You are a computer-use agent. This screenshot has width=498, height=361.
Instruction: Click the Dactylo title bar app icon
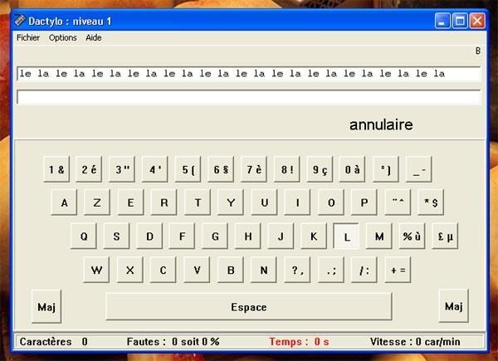pos(20,21)
